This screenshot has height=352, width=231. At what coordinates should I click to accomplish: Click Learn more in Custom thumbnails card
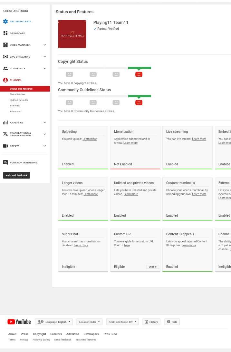click(x=199, y=194)
